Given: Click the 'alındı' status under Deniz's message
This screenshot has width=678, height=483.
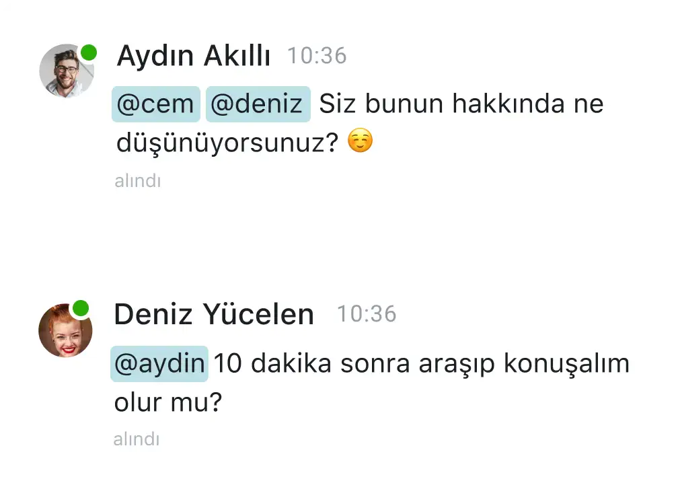Looking at the screenshot, I should coord(137,439).
